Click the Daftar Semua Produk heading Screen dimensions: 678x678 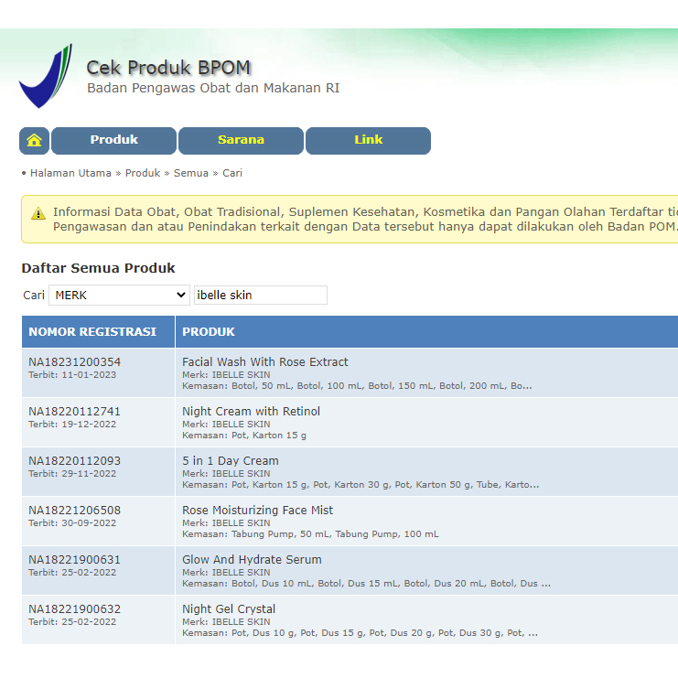[x=98, y=268]
